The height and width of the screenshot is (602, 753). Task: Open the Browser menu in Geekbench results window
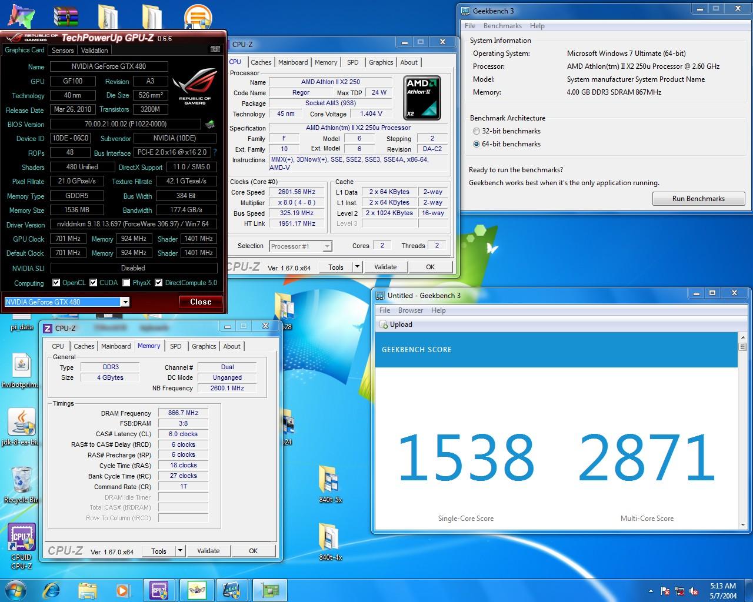411,310
